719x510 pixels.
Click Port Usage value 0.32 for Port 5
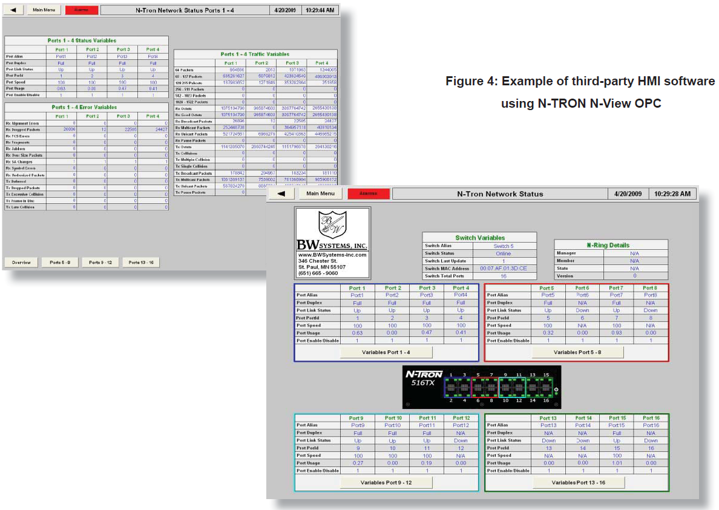pyautogui.click(x=548, y=333)
